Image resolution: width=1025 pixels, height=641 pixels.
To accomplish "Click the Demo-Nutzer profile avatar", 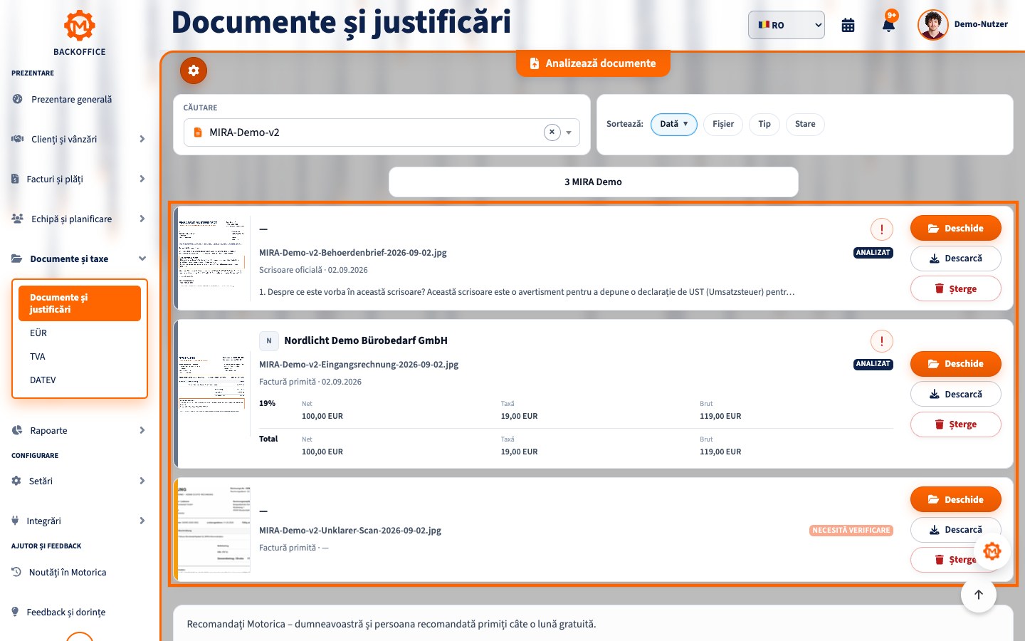I will tap(933, 25).
